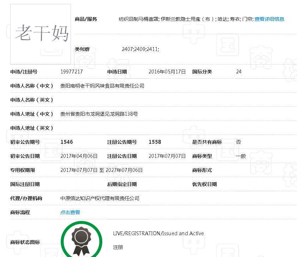Click the 注册 status text
297x257 pixels.
click(118, 248)
